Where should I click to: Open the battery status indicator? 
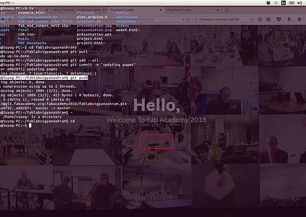(292, 3)
